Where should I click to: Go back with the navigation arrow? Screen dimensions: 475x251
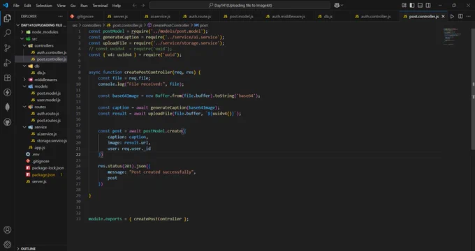pyautogui.click(x=135, y=6)
